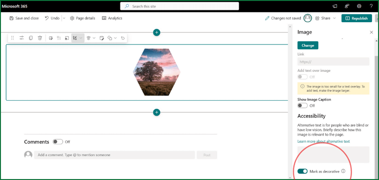Expand the Undo dropdown arrow
The width and height of the screenshot is (379, 180).
tap(64, 18)
